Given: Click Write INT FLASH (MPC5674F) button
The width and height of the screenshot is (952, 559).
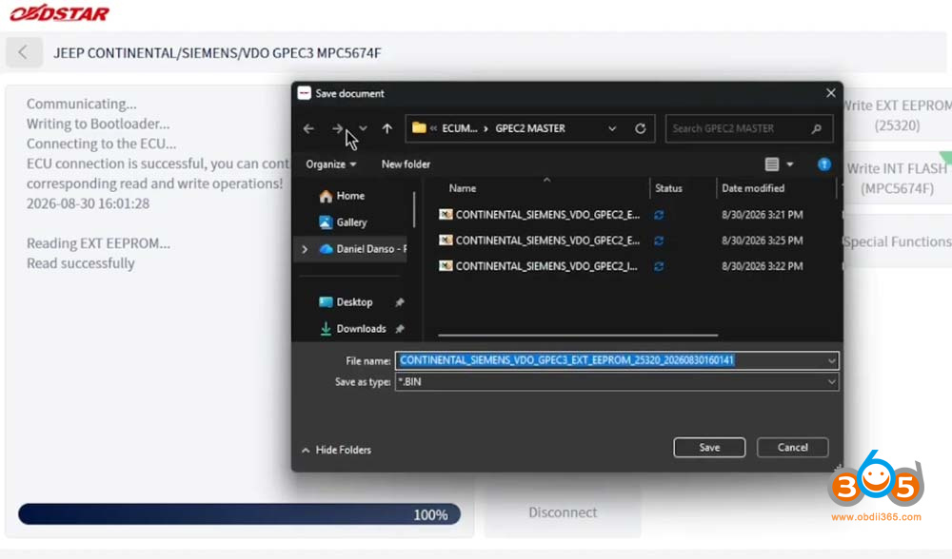Looking at the screenshot, I should [898, 178].
